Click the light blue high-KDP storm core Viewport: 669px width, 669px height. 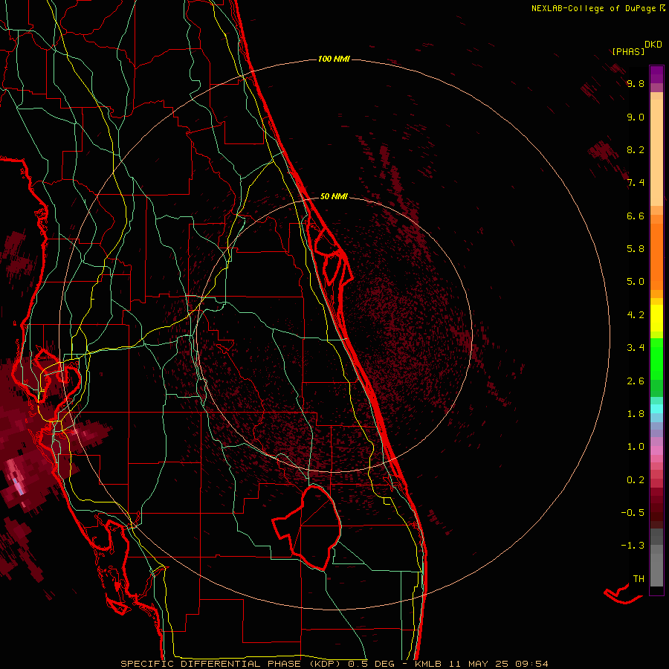click(18, 487)
